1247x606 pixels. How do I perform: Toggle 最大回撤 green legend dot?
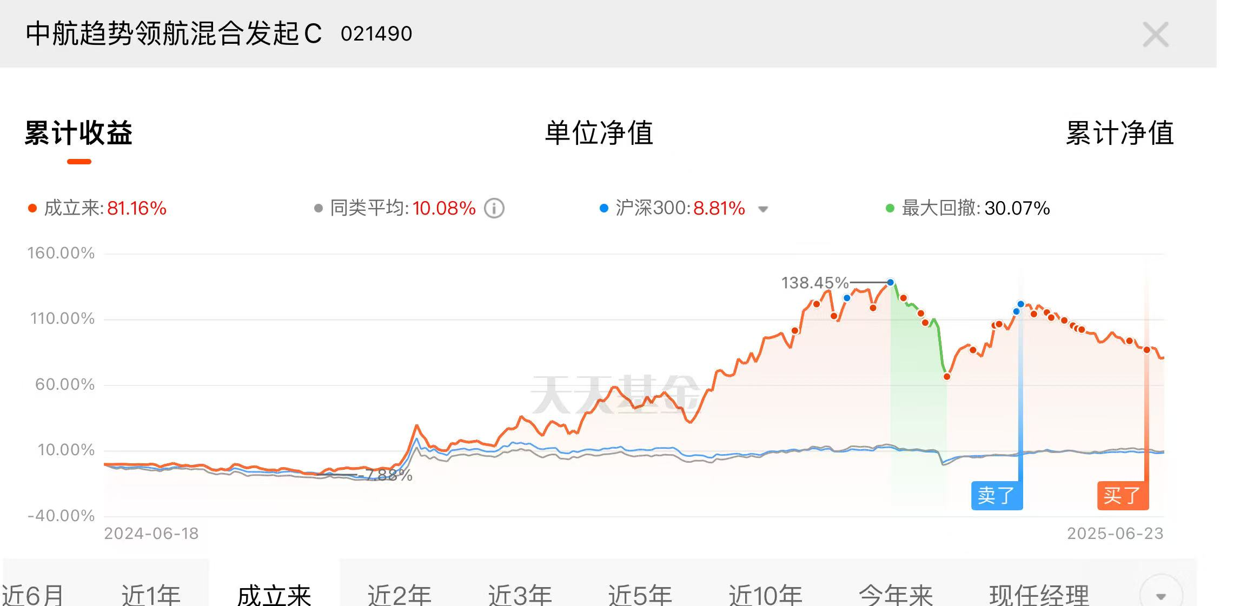pyautogui.click(x=890, y=209)
